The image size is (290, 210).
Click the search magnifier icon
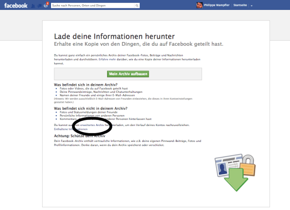[x=137, y=6]
